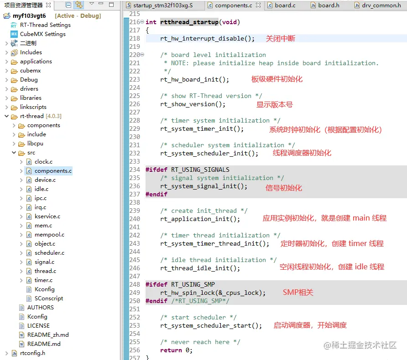Select thread.c file icon
The width and height of the screenshot is (407, 360).
point(29,271)
